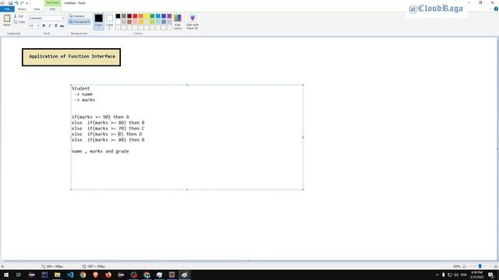Click the Redo icon in title bar
The height and width of the screenshot is (280, 499).
22,3
